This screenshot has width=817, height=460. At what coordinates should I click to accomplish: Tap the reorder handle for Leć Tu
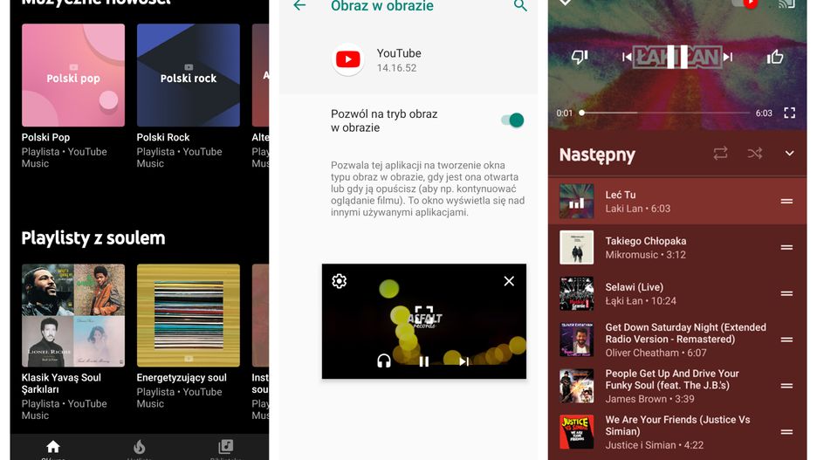(x=786, y=201)
